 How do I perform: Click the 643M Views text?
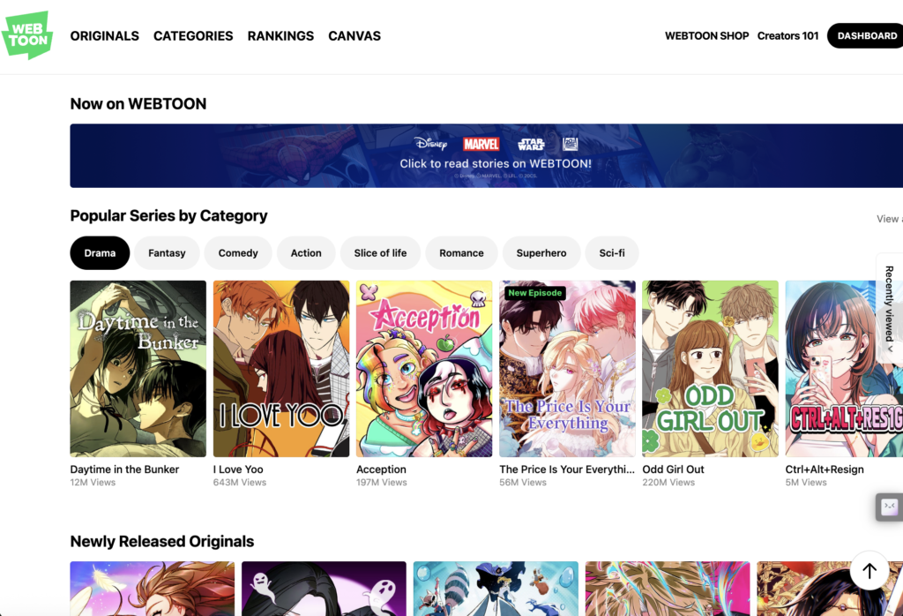coord(240,483)
